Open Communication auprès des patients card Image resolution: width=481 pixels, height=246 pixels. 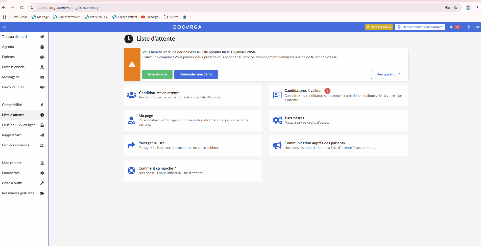coord(339,146)
